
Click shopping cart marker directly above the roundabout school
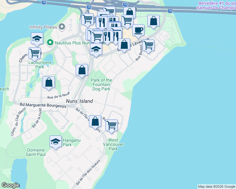pyautogui.click(x=97, y=37)
